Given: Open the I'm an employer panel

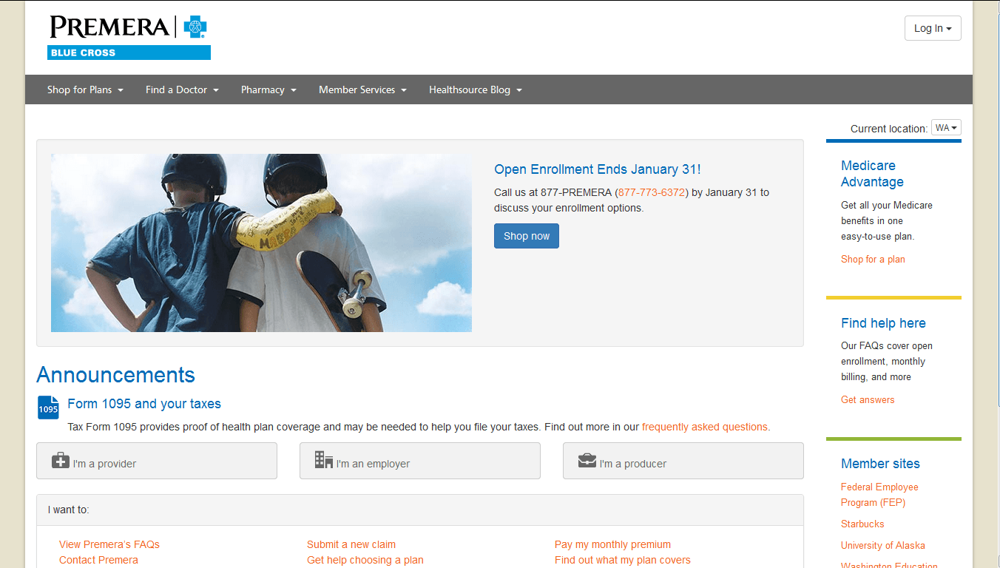Looking at the screenshot, I should [x=419, y=460].
